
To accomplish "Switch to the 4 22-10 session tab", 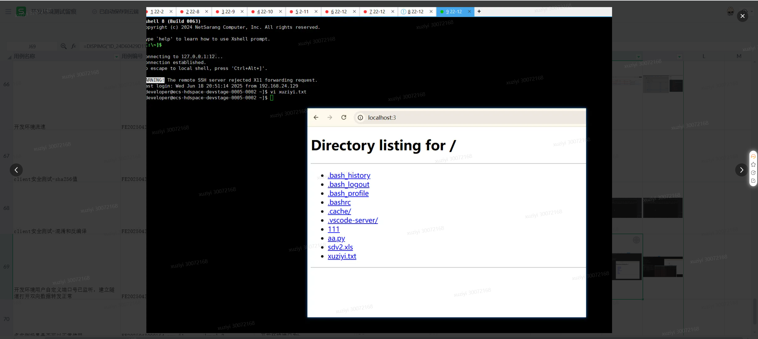I will point(265,12).
